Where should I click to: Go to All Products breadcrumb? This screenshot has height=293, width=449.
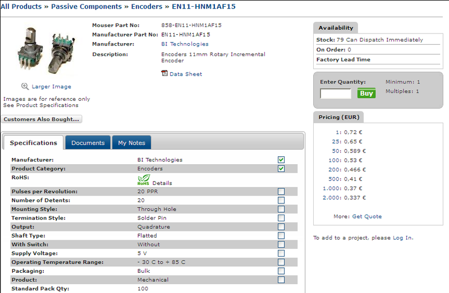point(21,7)
